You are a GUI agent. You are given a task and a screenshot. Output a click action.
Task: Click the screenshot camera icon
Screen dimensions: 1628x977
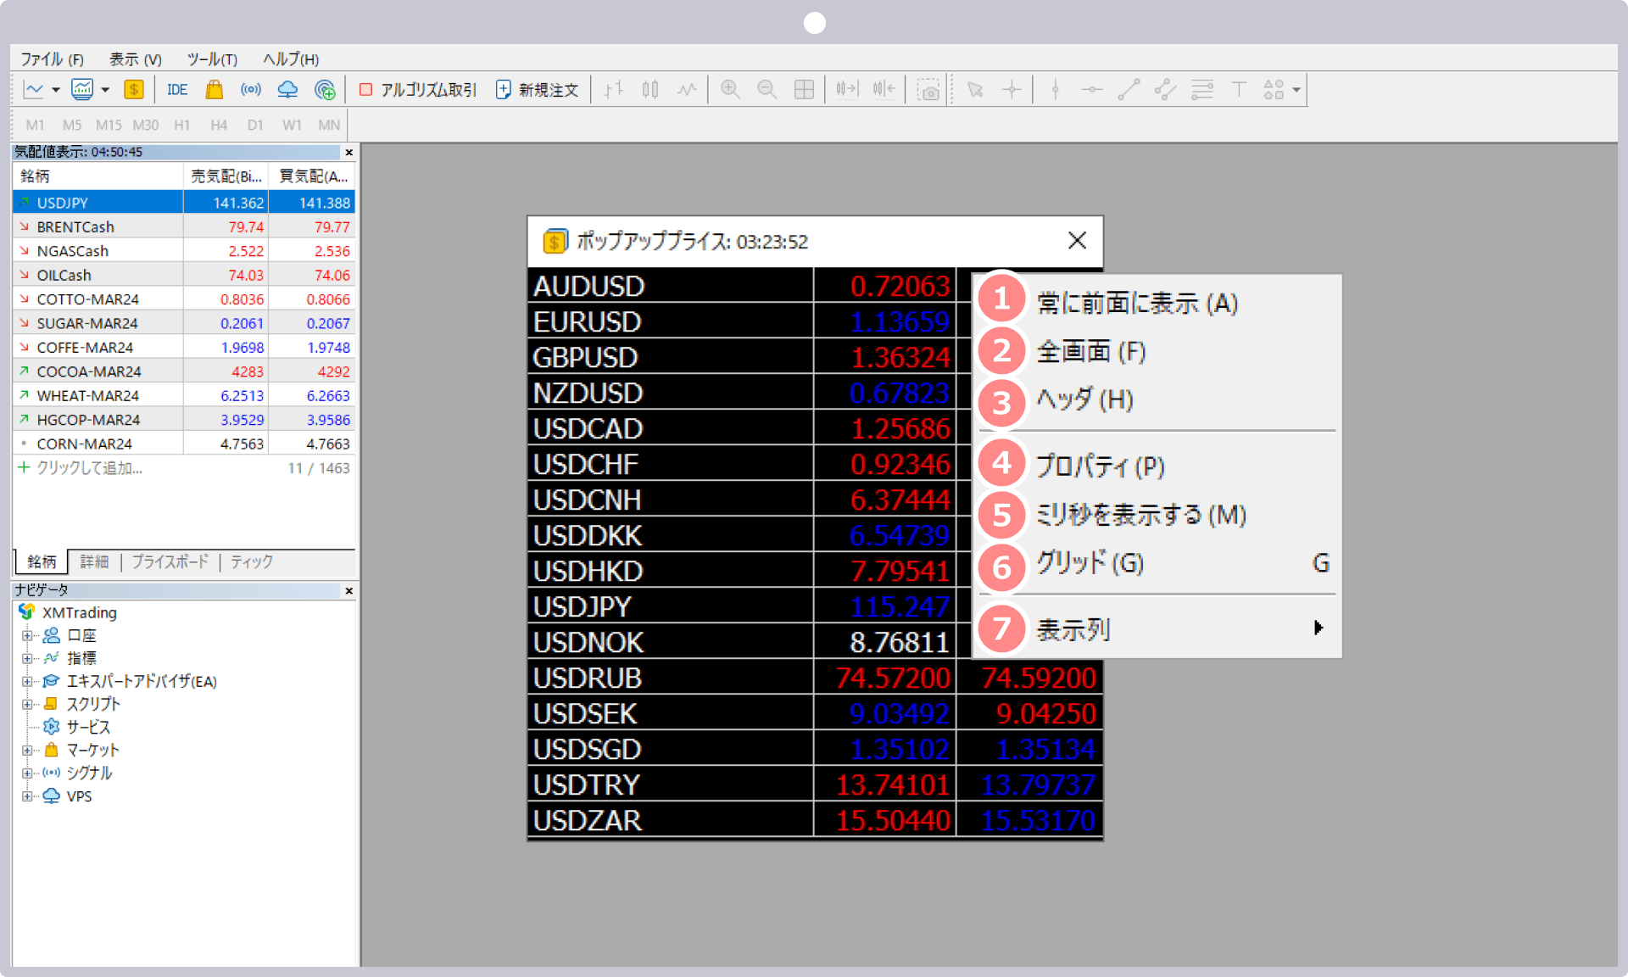tap(929, 90)
